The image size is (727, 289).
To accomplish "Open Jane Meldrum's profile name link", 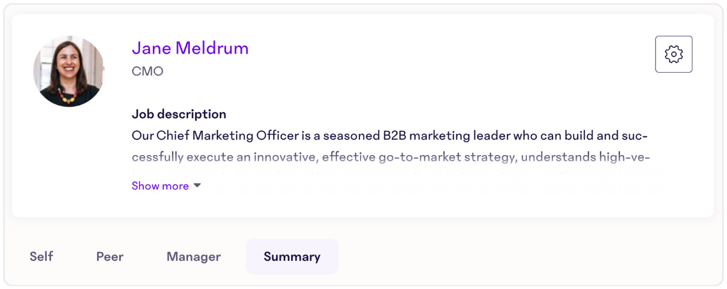I will [190, 48].
